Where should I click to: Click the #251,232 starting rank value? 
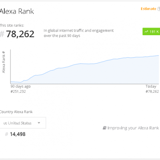tap(18, 92)
